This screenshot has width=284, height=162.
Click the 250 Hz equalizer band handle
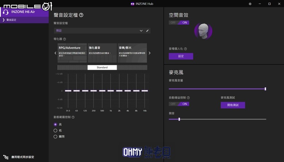(94, 91)
